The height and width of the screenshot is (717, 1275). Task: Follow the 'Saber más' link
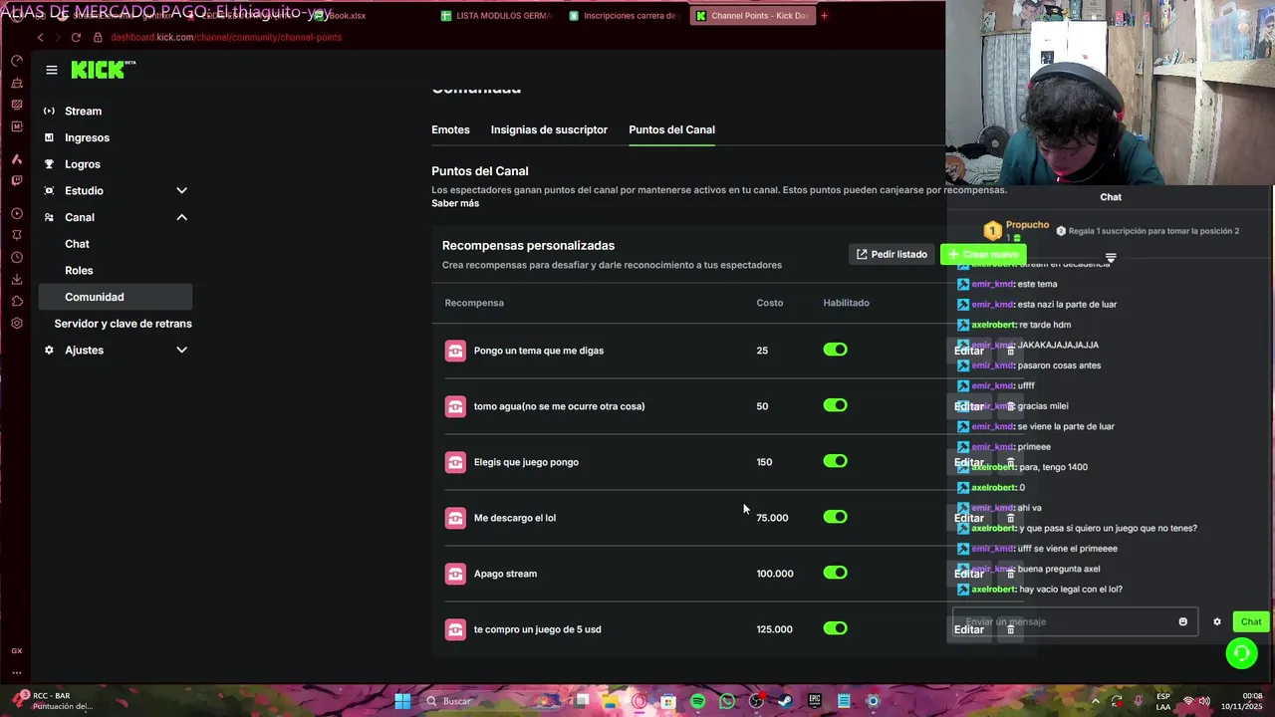point(455,203)
